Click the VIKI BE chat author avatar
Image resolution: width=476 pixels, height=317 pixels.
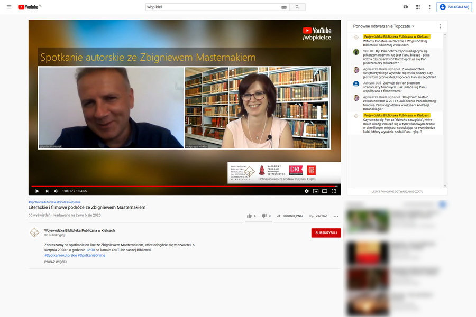[x=356, y=52]
